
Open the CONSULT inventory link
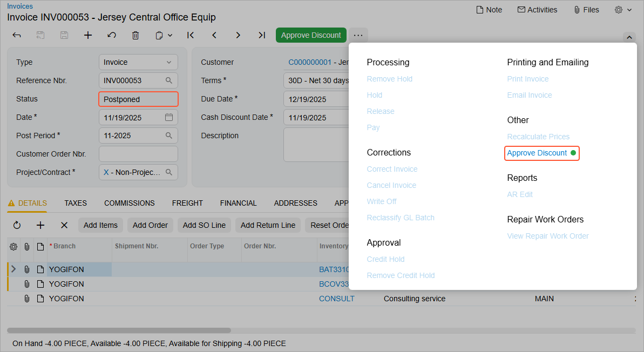pyautogui.click(x=337, y=299)
